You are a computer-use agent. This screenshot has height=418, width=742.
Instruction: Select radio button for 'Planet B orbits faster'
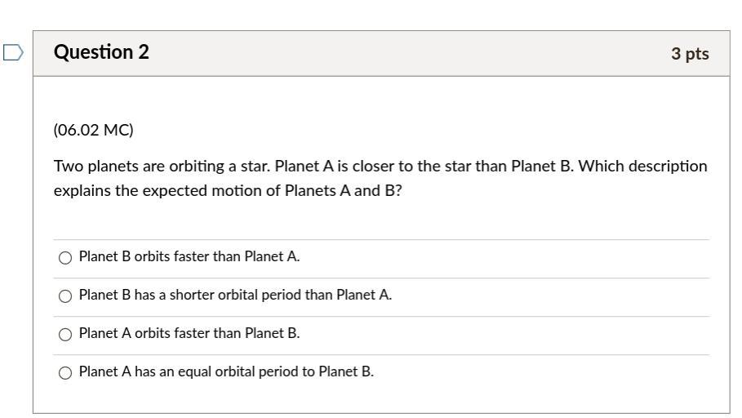[x=65, y=258]
